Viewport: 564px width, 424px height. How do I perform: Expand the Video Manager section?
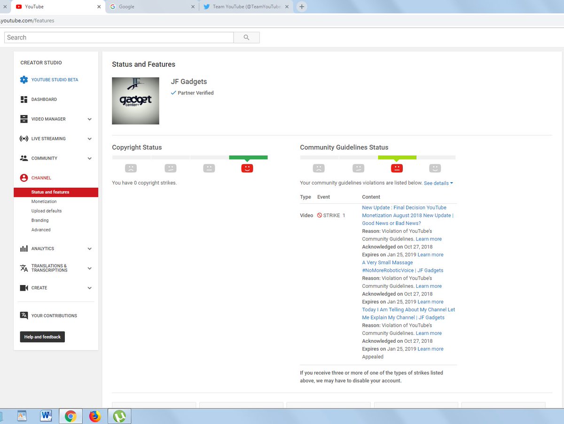[x=89, y=119]
